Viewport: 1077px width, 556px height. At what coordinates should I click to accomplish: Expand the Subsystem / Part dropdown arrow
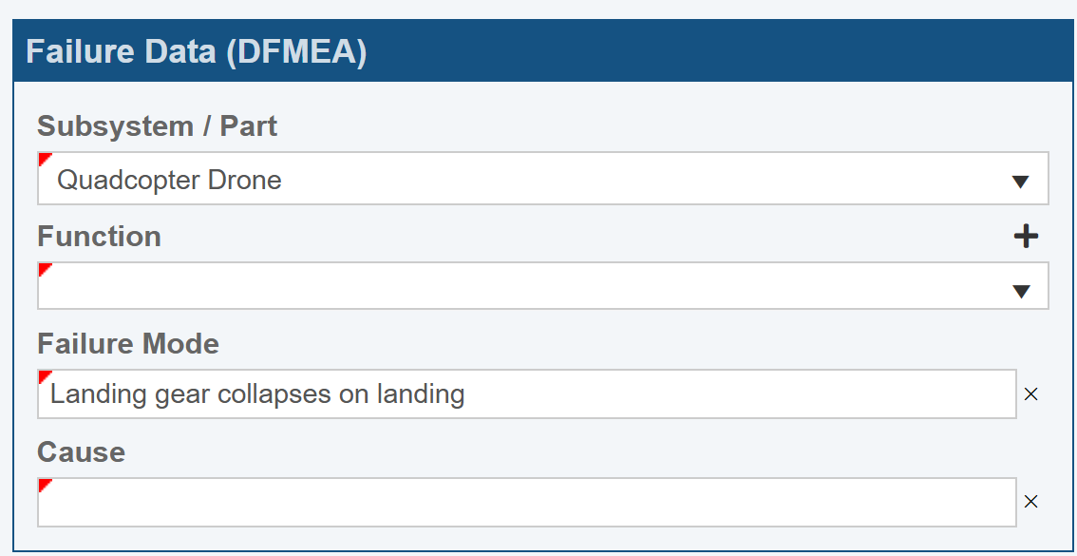[1021, 181]
